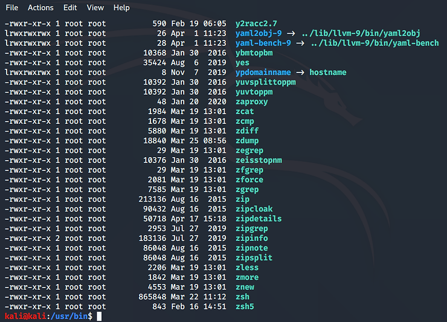This screenshot has height=322, width=447.
Task: Click the zless file name
Action: pos(247,268)
